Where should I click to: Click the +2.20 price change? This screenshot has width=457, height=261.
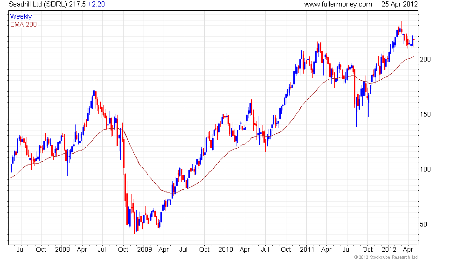click(x=96, y=4)
